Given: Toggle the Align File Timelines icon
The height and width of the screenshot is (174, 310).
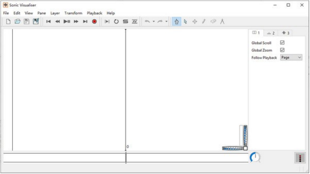Looking at the screenshot, I should tap(135, 21).
